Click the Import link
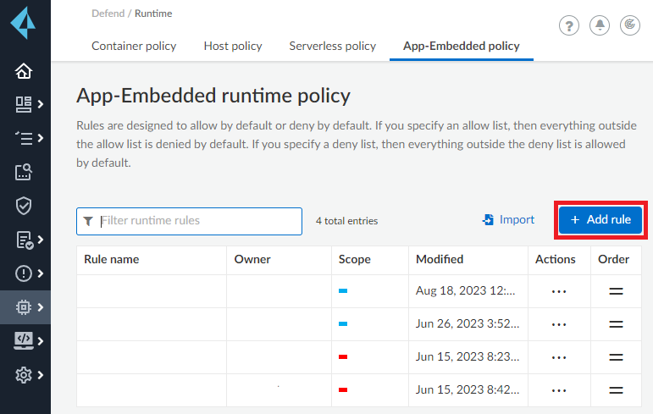 coord(509,220)
